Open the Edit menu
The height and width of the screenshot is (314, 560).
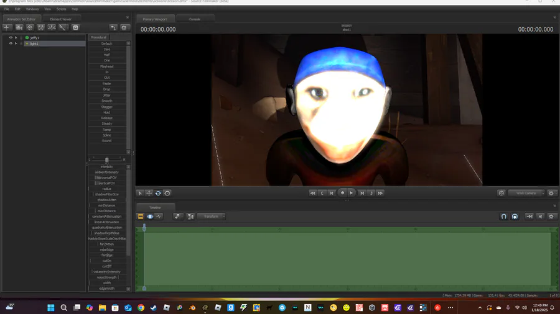pyautogui.click(x=17, y=9)
